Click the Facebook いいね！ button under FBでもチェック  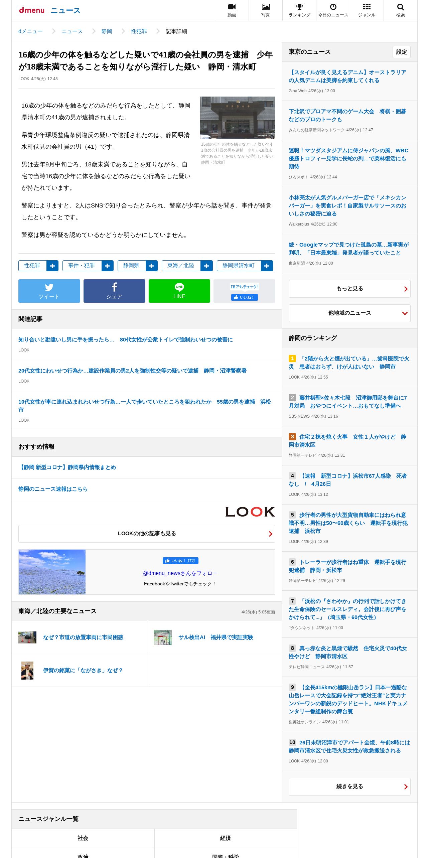(245, 297)
